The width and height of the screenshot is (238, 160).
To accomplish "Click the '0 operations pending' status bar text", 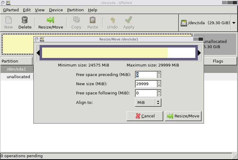I will click(21, 156).
